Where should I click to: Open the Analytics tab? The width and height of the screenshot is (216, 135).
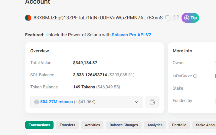[155, 125]
